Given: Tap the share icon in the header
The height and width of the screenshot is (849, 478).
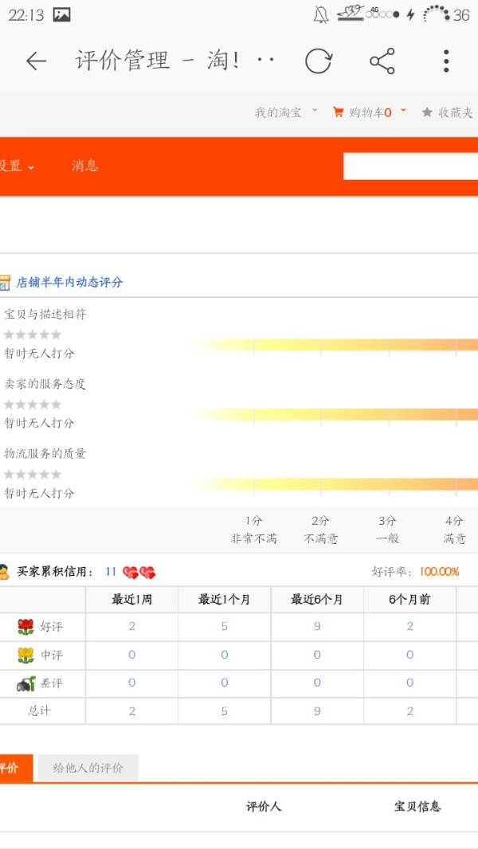Looking at the screenshot, I should coord(382,61).
